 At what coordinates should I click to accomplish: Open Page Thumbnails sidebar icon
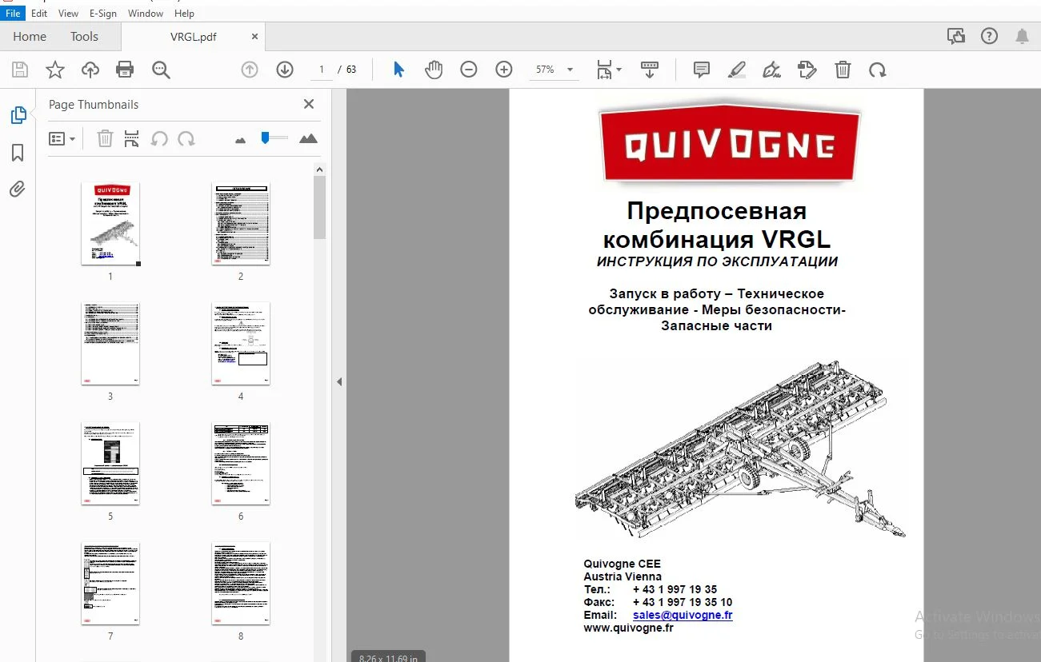click(18, 116)
